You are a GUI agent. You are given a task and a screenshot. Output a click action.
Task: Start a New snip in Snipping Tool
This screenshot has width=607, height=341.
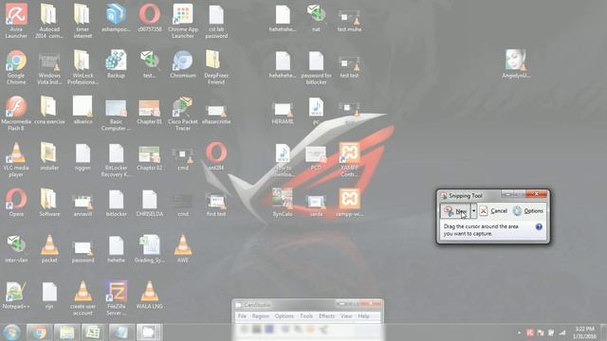[455, 211]
